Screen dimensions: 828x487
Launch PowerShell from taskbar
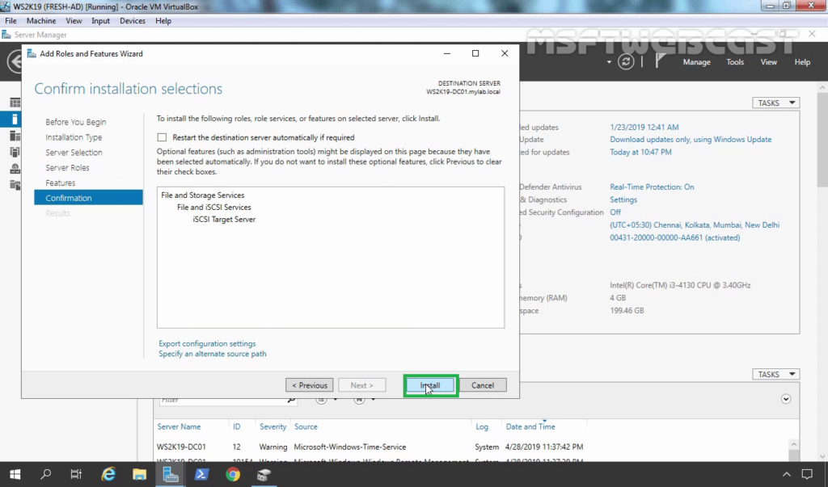click(x=201, y=474)
